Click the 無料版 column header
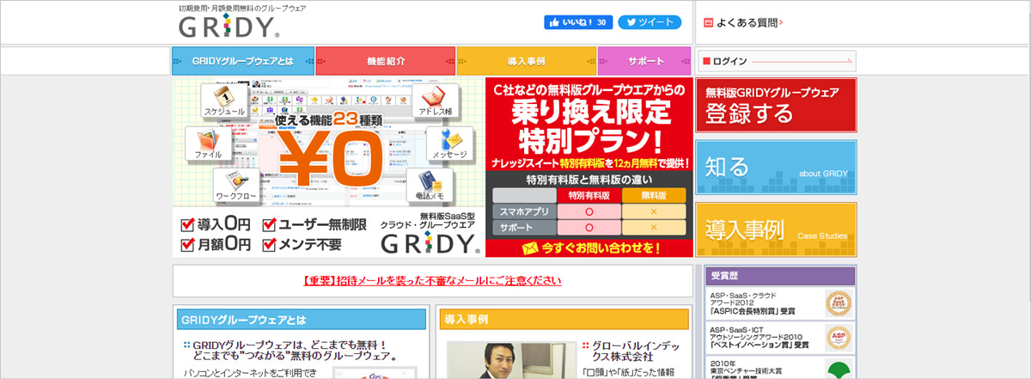The width and height of the screenshot is (1031, 379). pyautogui.click(x=654, y=196)
